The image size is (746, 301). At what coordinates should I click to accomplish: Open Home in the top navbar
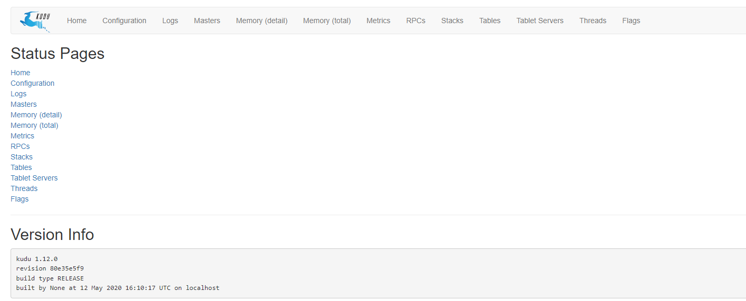tap(76, 21)
